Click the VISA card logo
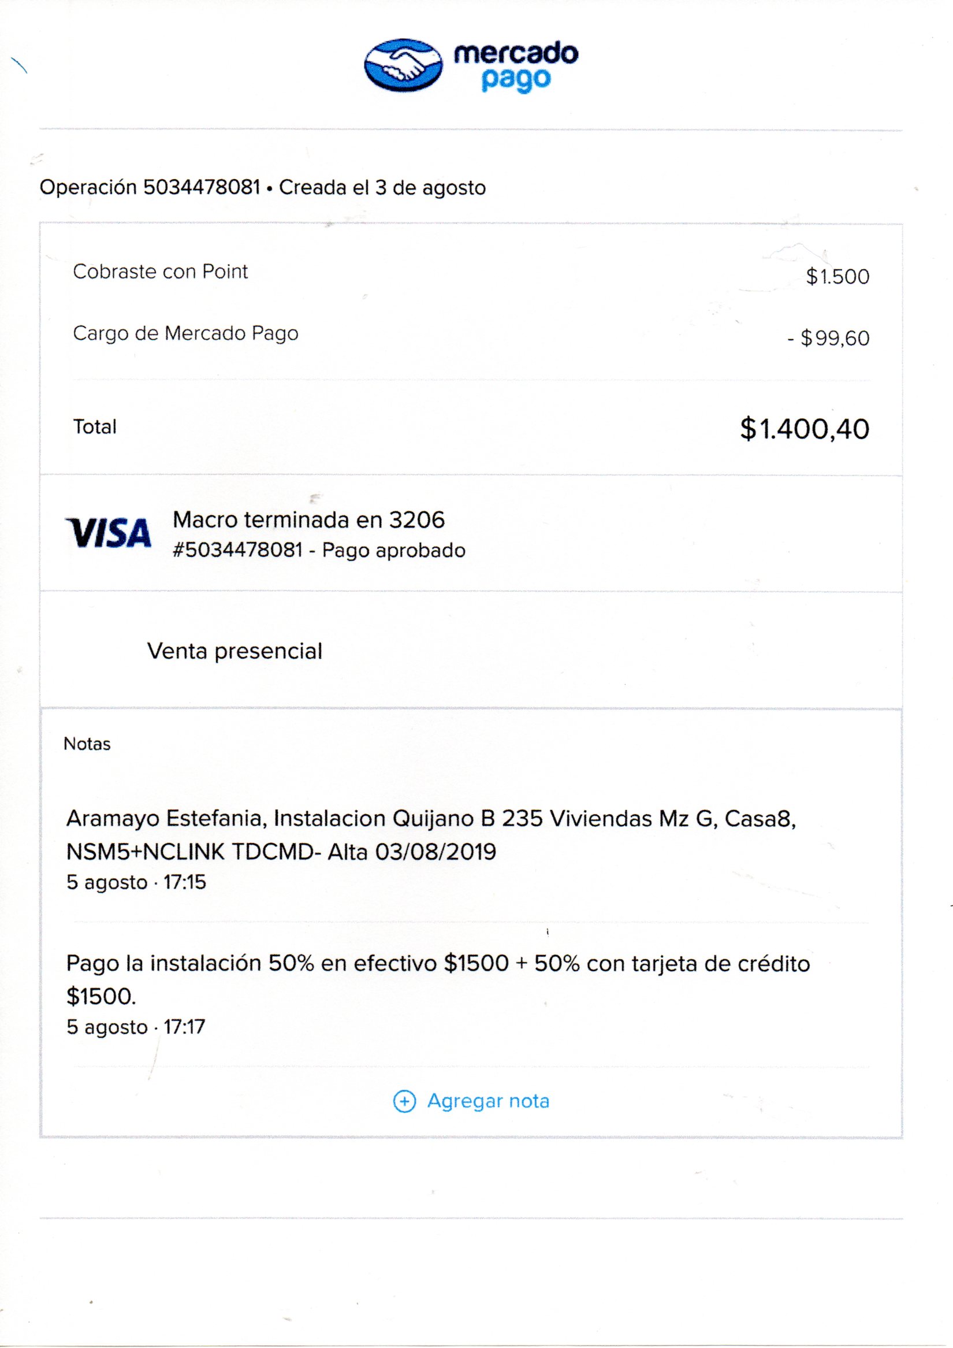 coord(109,533)
